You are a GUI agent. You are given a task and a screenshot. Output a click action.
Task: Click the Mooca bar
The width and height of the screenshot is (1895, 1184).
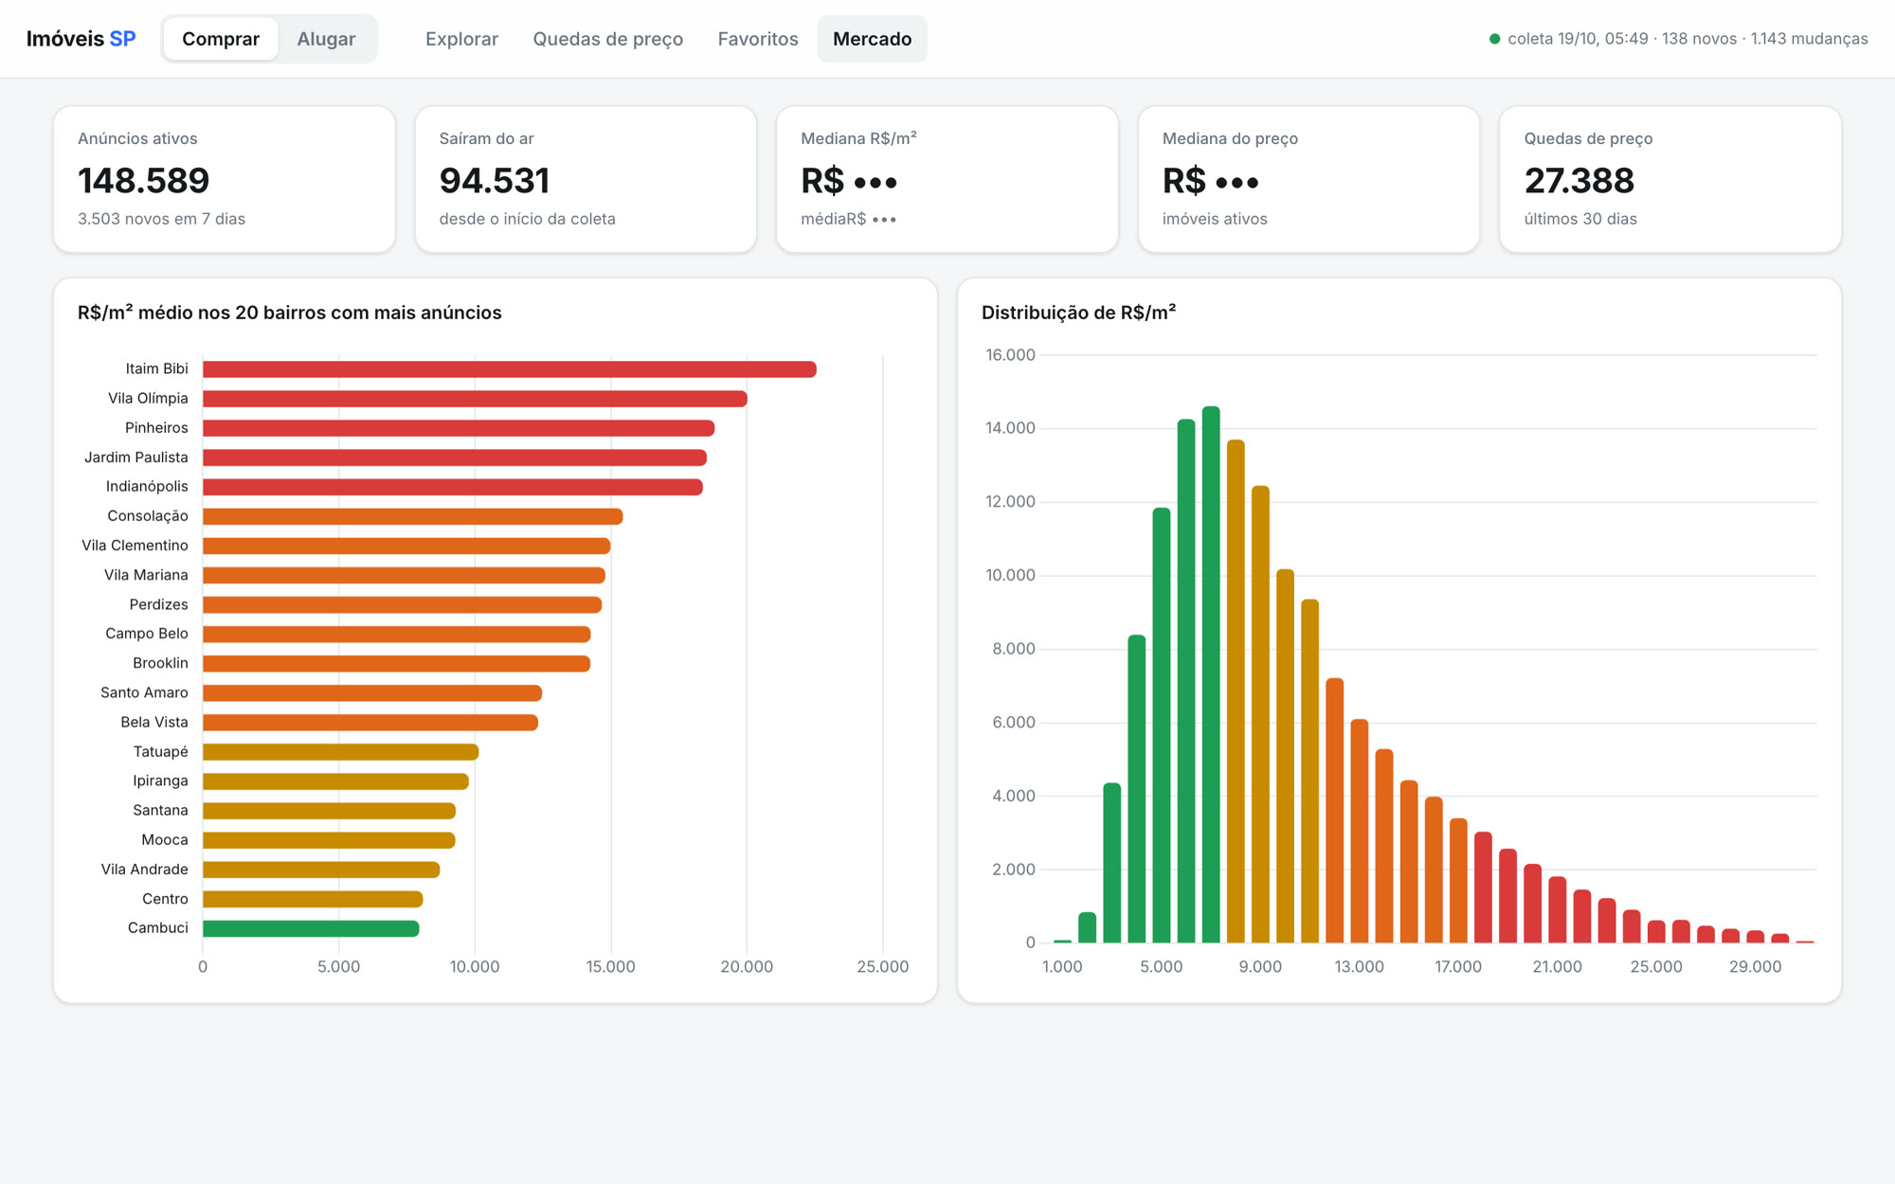coord(329,840)
